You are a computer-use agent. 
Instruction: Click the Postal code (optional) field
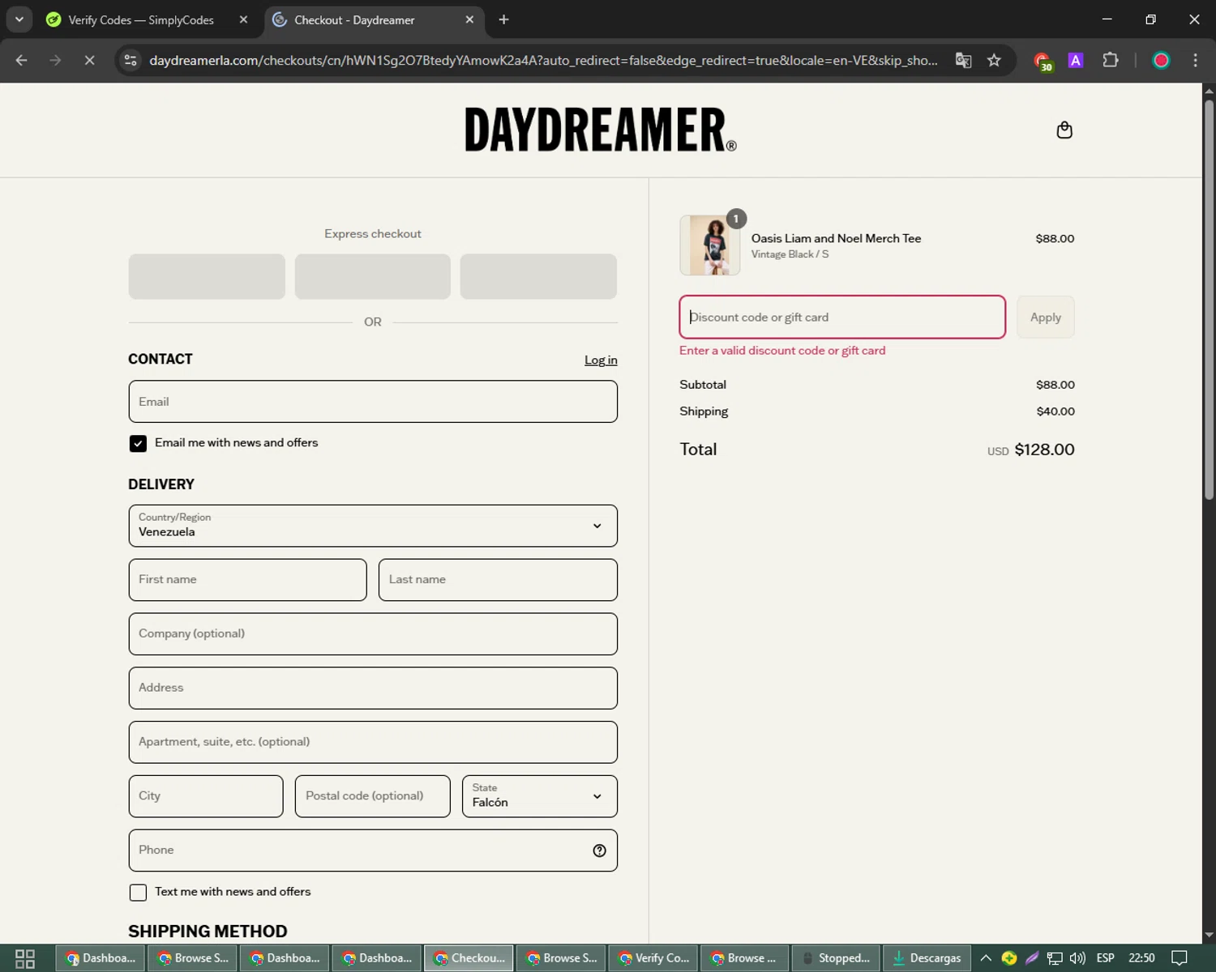373,796
